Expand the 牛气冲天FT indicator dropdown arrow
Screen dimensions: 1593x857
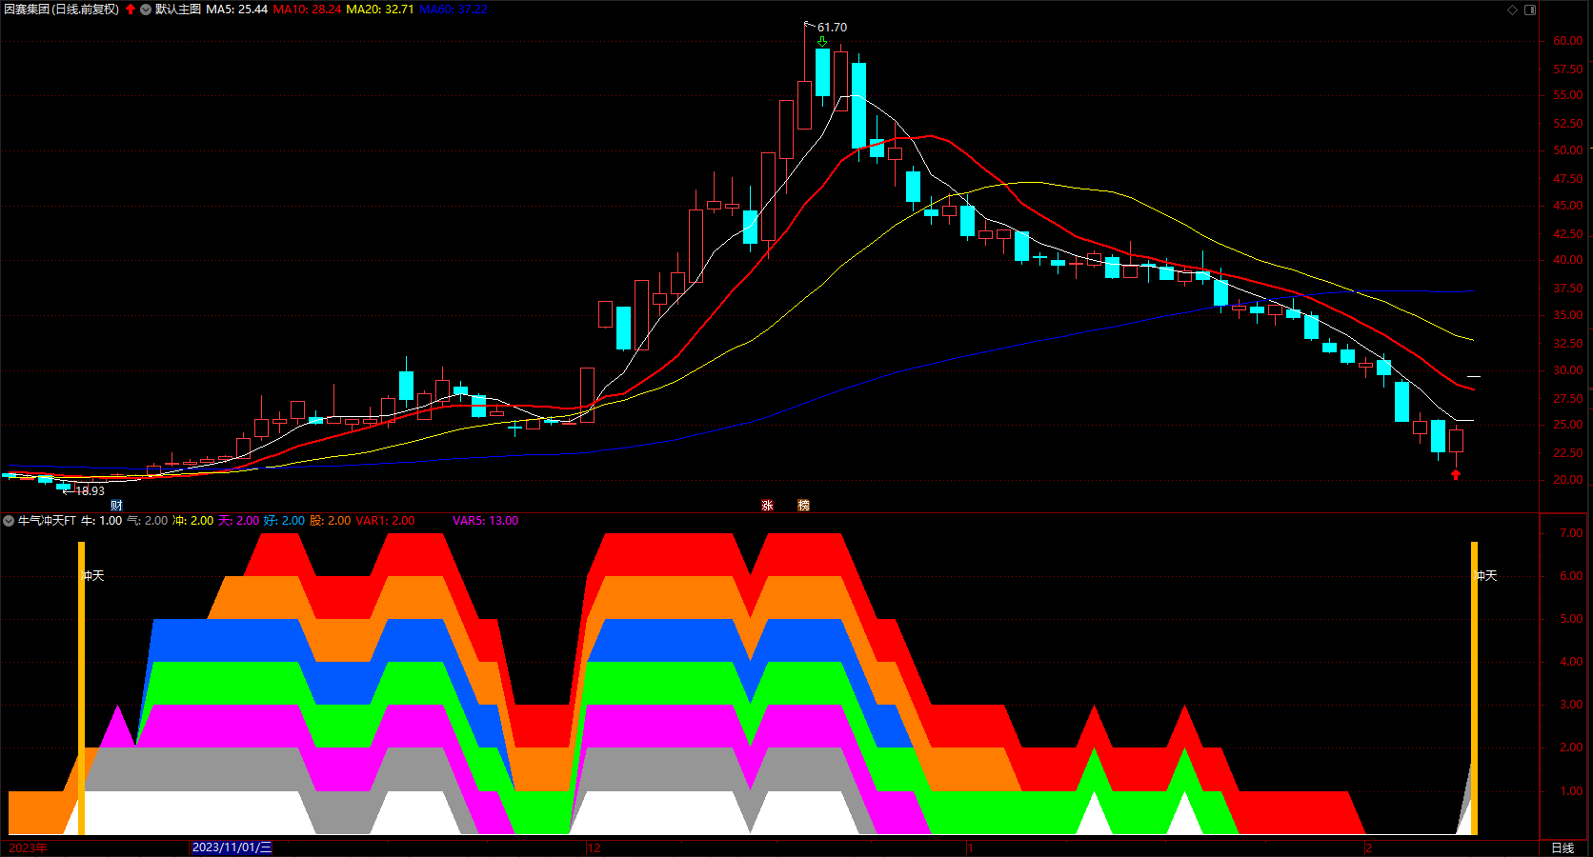pyautogui.click(x=9, y=521)
